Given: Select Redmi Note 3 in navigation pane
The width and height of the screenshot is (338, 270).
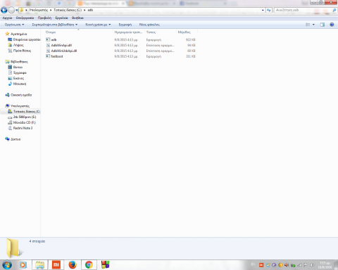Looking at the screenshot, I should click(x=23, y=128).
